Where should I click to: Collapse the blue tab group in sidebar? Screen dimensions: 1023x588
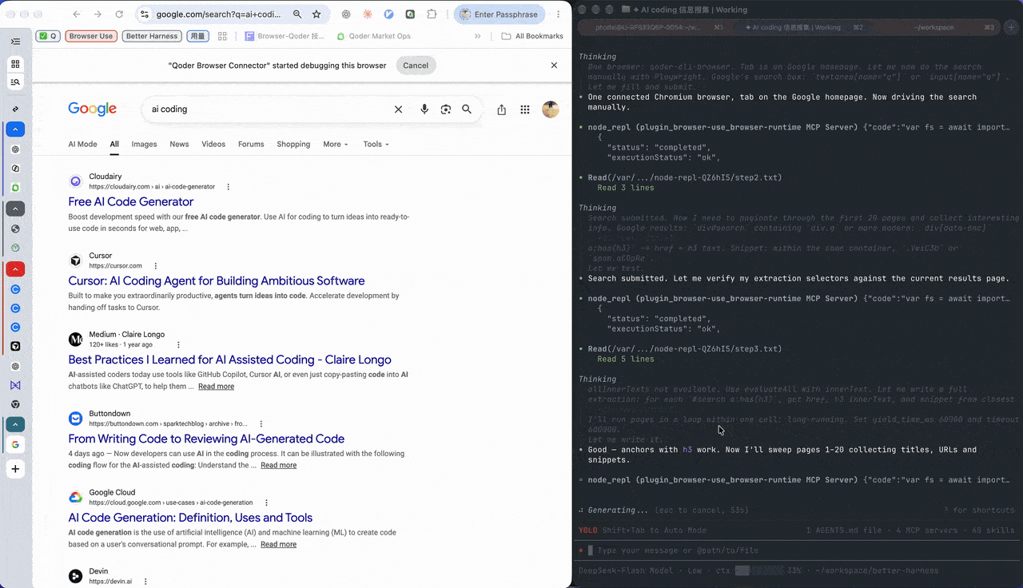pyautogui.click(x=16, y=129)
